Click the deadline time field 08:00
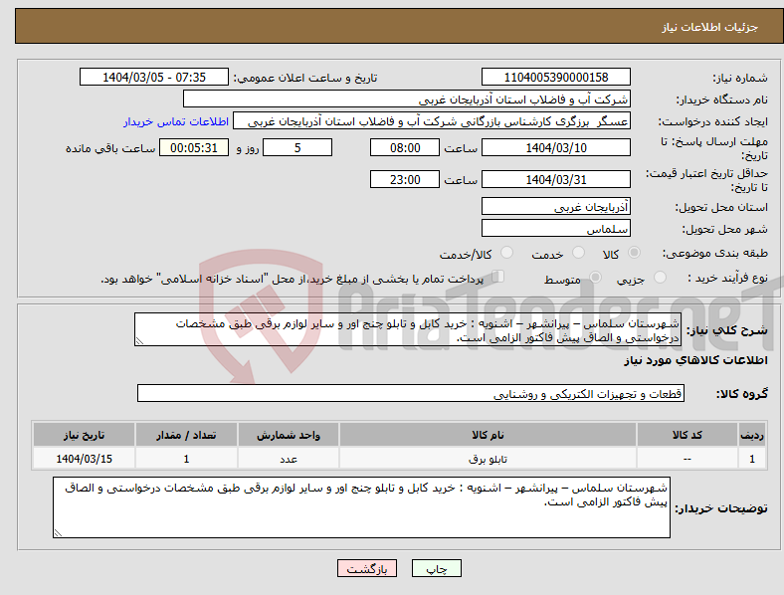This screenshot has height=595, width=784. click(x=405, y=147)
